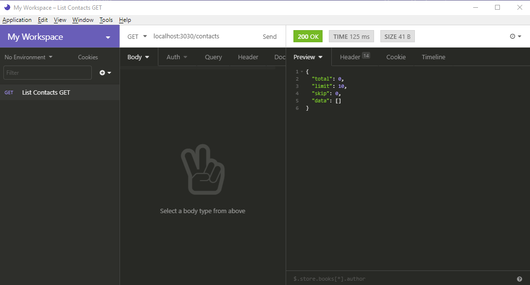Open the Body type dropdown

[x=137, y=57]
